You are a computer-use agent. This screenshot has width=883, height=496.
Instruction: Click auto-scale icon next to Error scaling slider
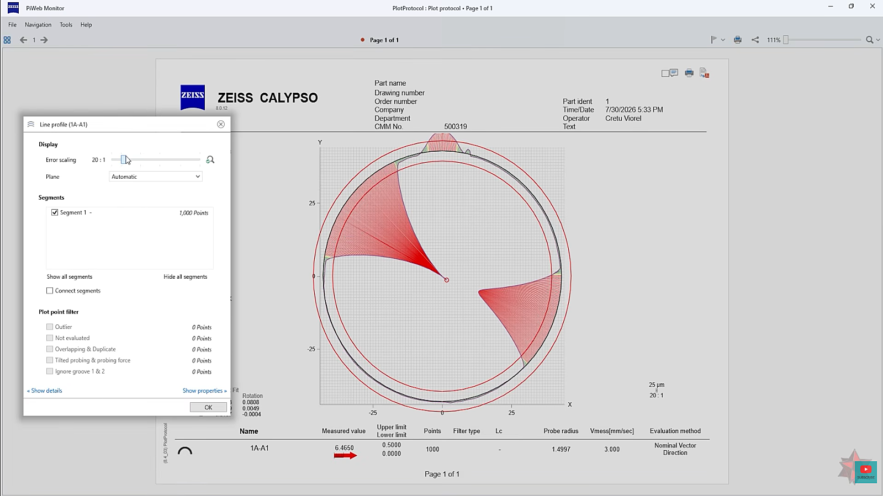210,159
